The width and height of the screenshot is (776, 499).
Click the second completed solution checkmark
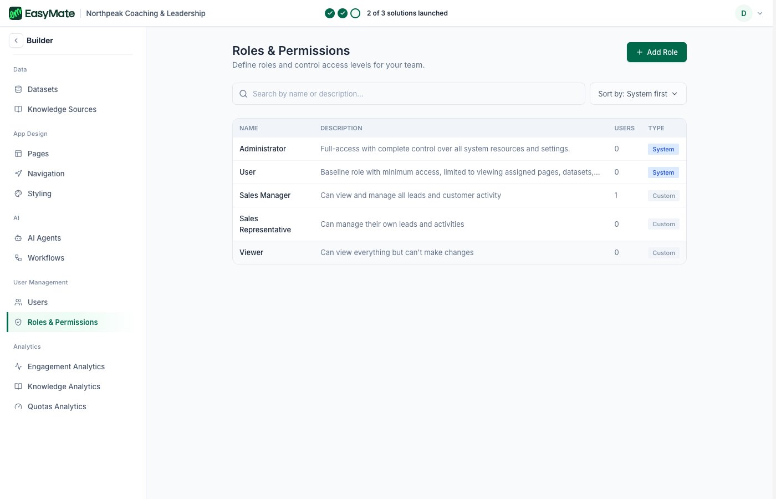coord(343,13)
